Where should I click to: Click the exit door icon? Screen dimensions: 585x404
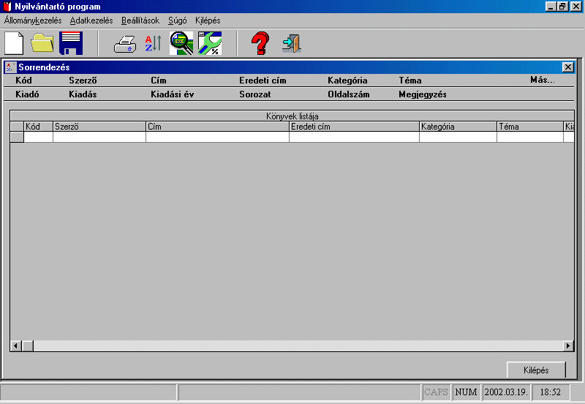pyautogui.click(x=292, y=44)
